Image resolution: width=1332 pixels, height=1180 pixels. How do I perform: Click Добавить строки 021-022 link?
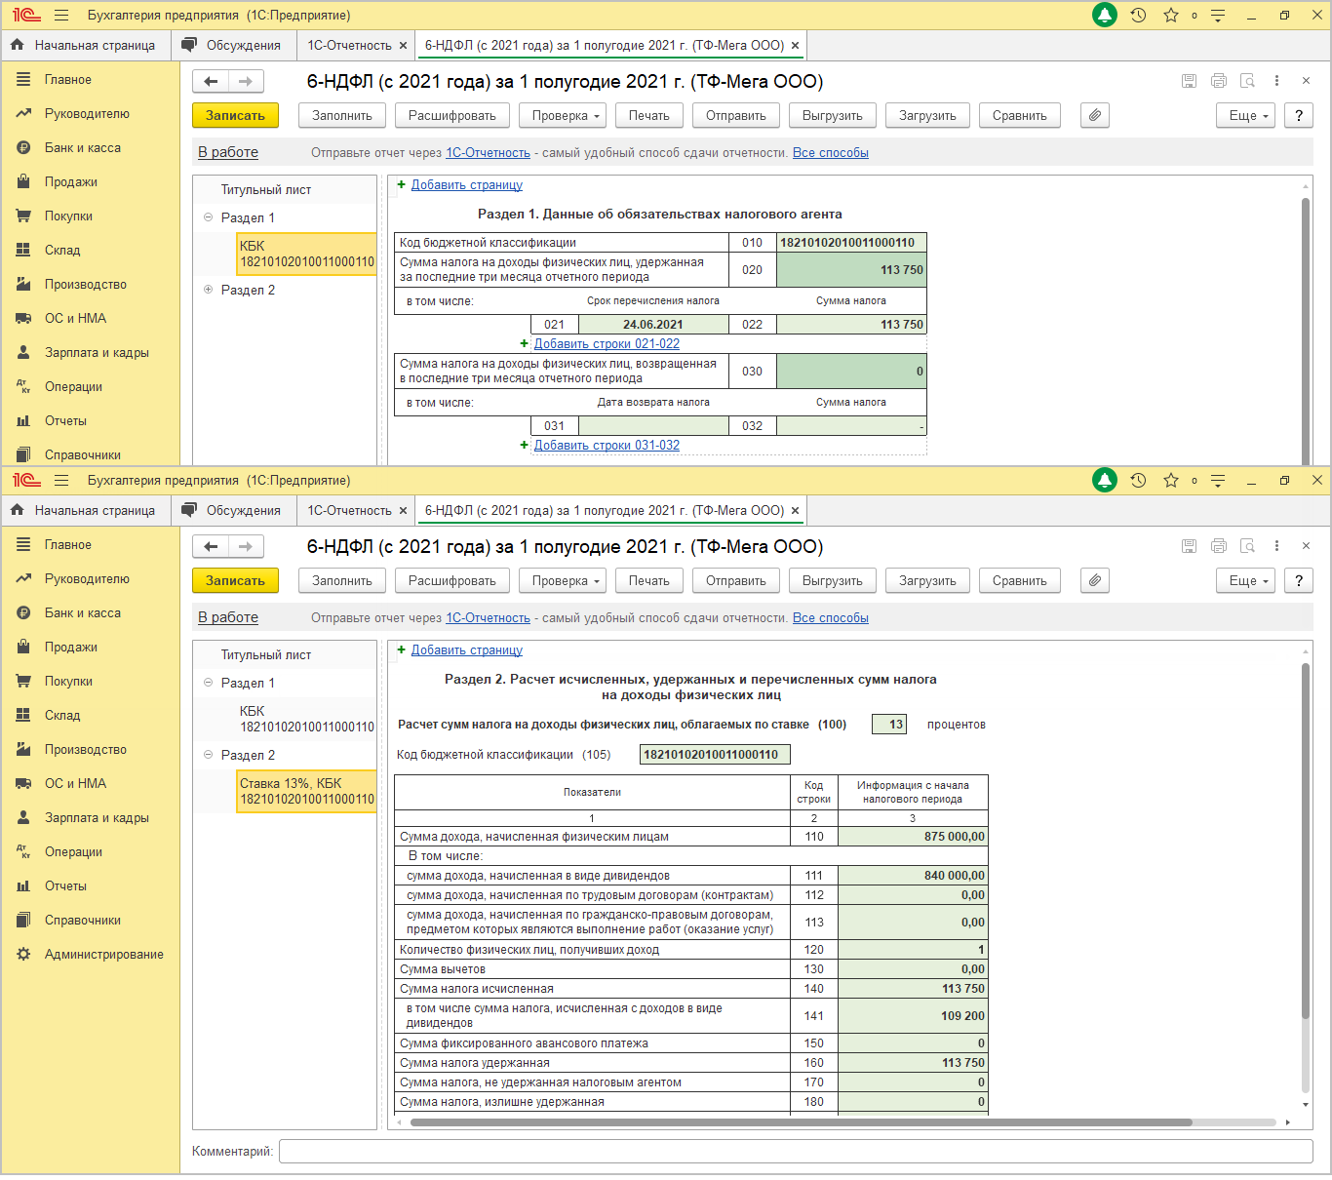607,343
